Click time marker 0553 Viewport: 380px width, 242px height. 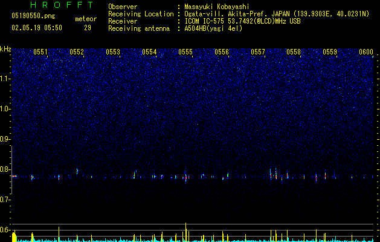[113, 52]
